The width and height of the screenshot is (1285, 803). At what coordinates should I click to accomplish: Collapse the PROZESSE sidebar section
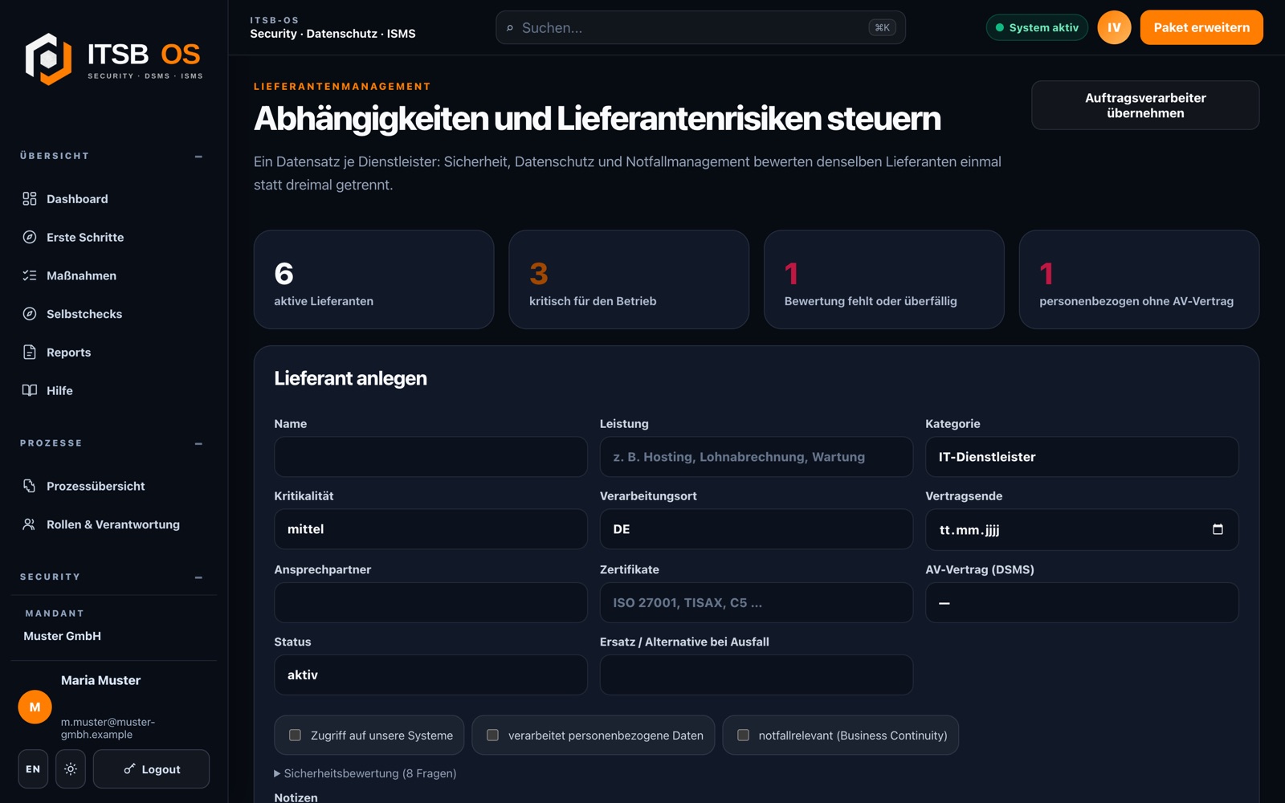click(x=198, y=444)
